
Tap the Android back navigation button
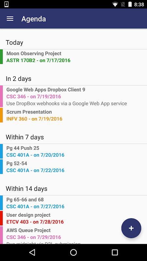point(32,252)
